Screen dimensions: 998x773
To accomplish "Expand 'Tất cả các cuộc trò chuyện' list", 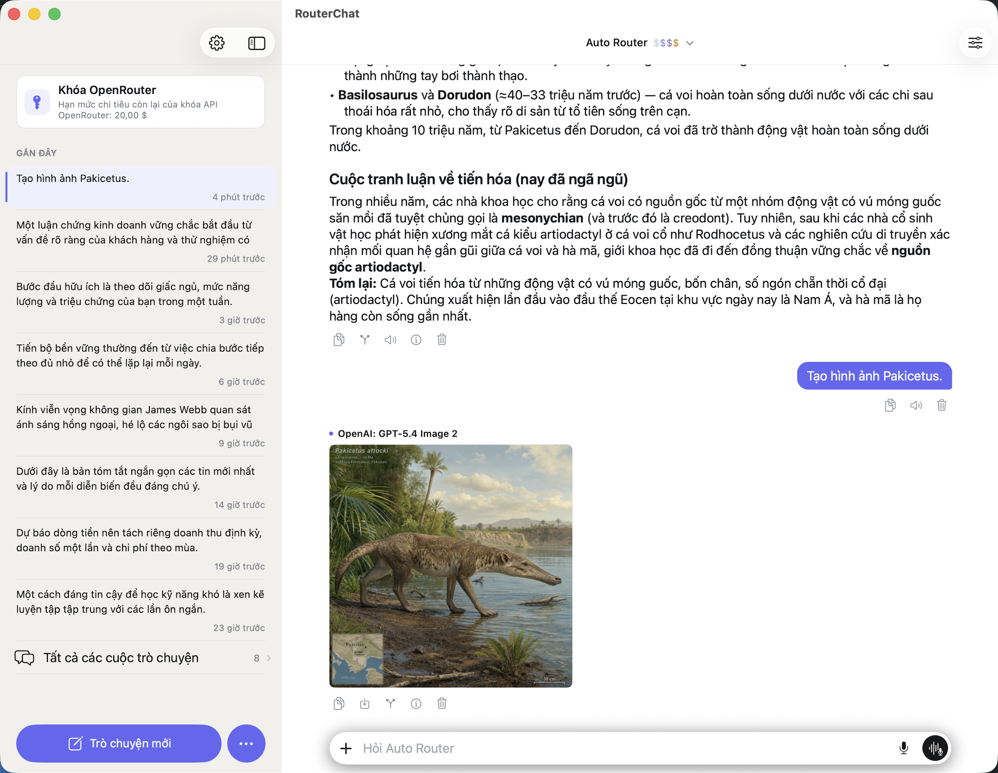I will click(x=143, y=658).
